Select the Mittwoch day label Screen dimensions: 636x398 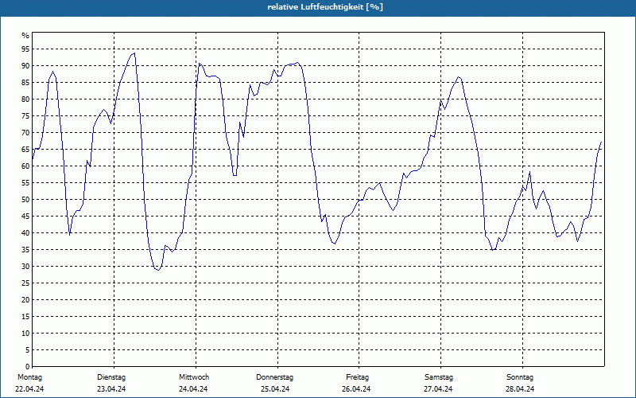(x=194, y=377)
